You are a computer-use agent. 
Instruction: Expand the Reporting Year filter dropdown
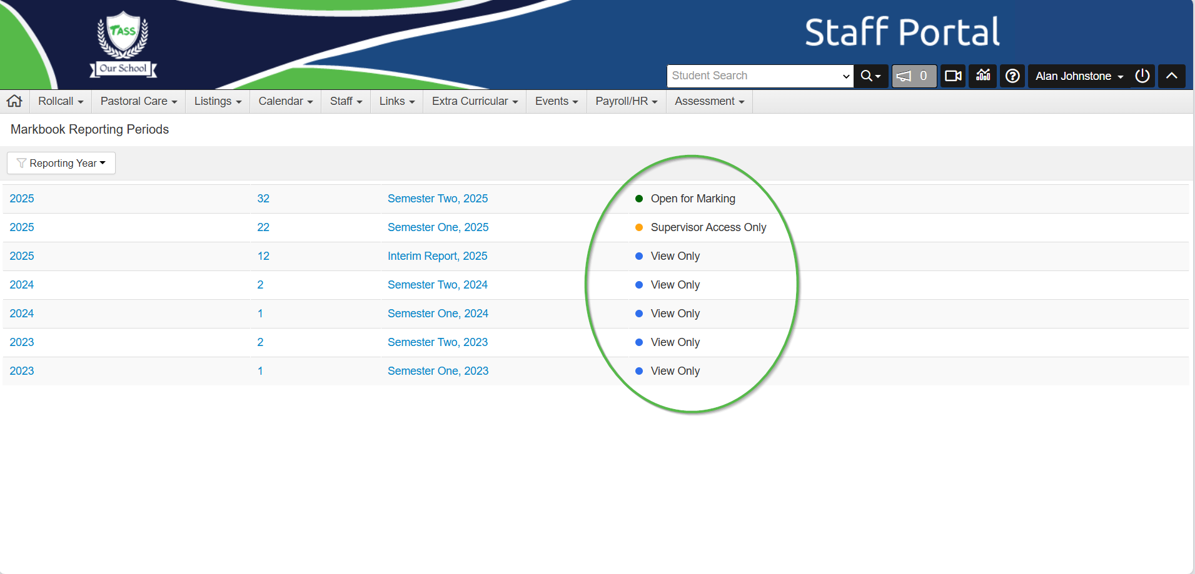61,163
